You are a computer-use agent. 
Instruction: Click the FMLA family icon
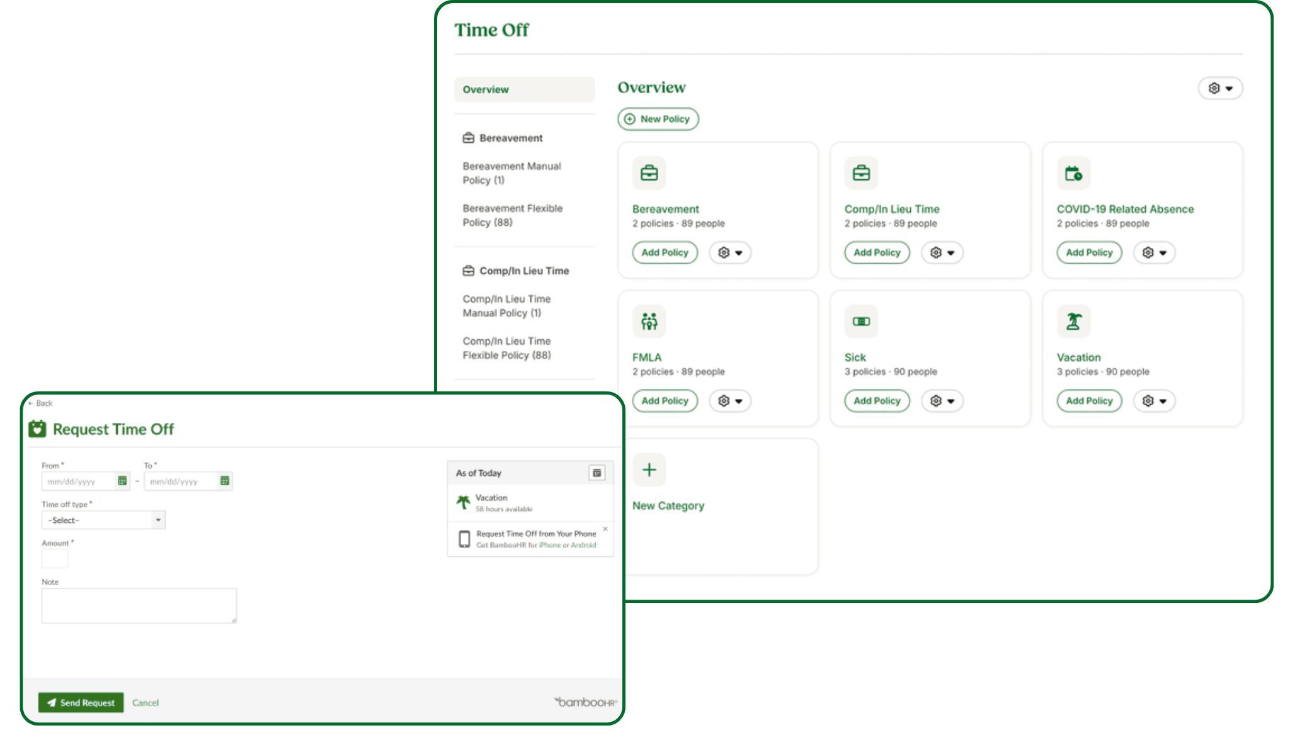(649, 322)
